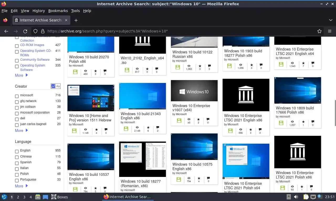336x201 pixels.
Task: Bookmark this page with star icon
Action: pyautogui.click(x=319, y=31)
